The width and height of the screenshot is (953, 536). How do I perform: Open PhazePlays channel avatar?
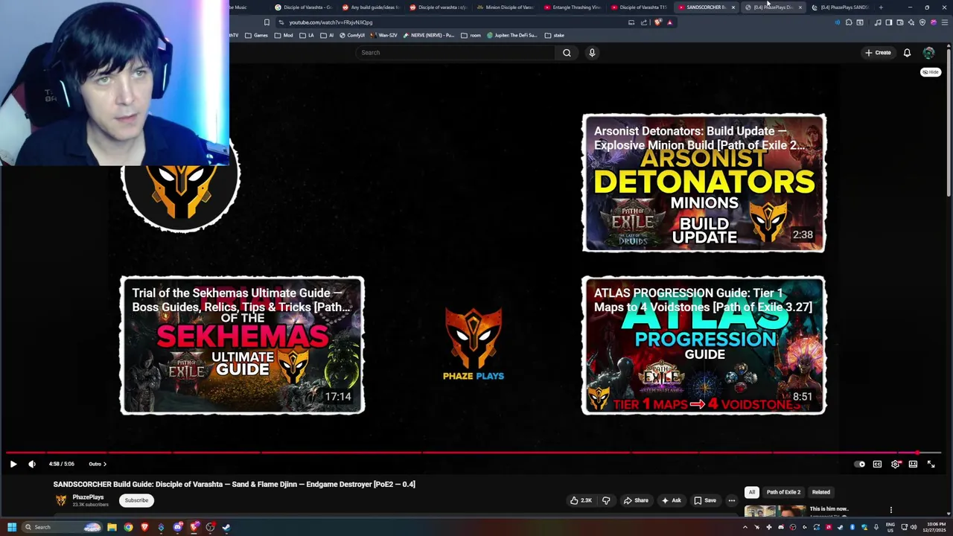pos(61,500)
